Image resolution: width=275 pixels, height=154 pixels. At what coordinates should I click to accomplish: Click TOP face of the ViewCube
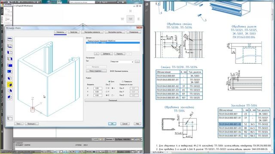click(131, 19)
